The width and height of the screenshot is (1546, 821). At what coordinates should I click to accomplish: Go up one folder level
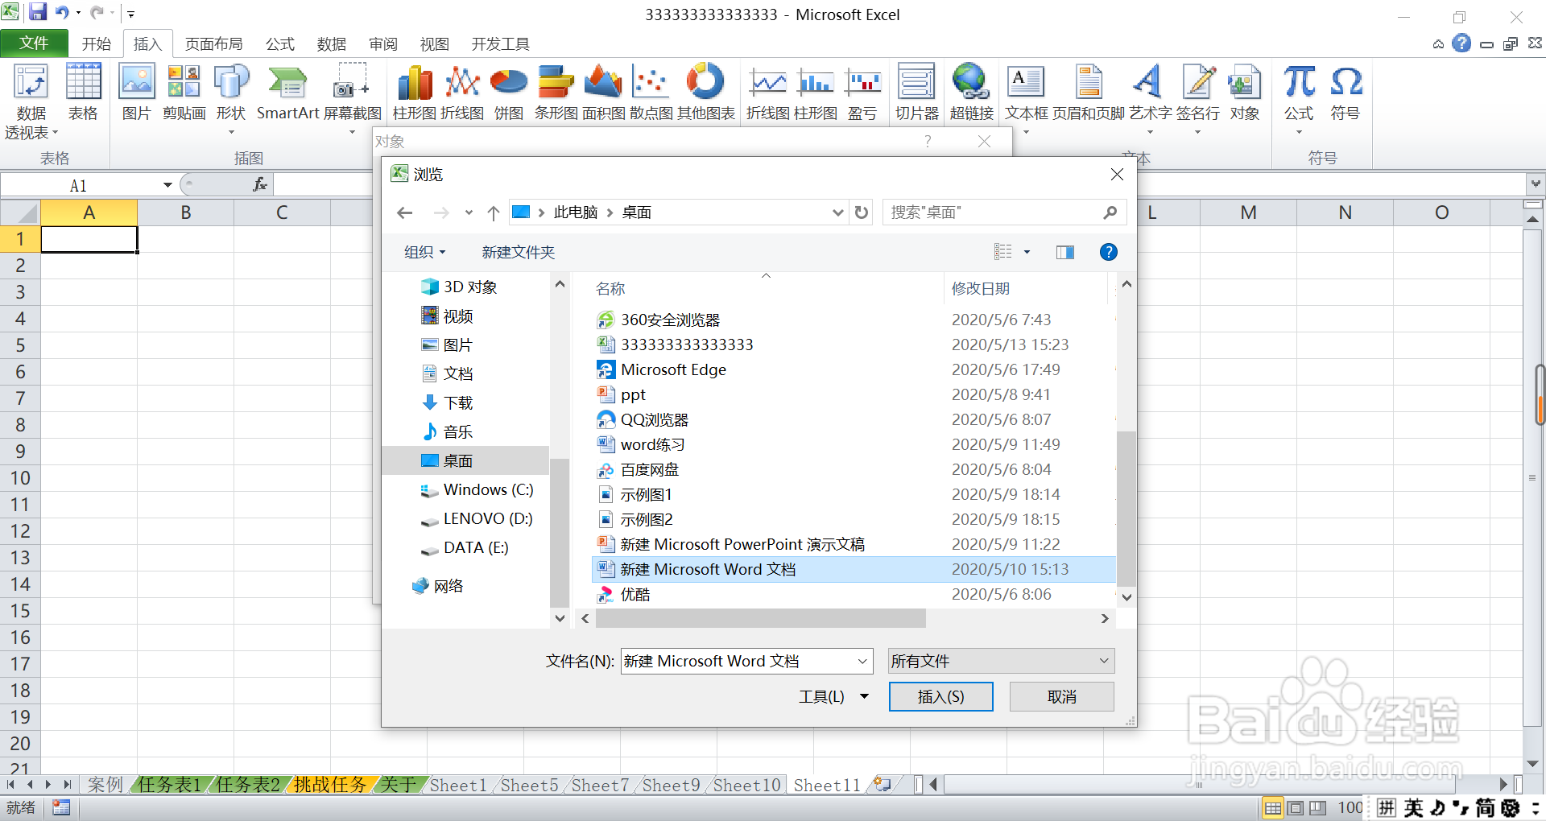[494, 212]
